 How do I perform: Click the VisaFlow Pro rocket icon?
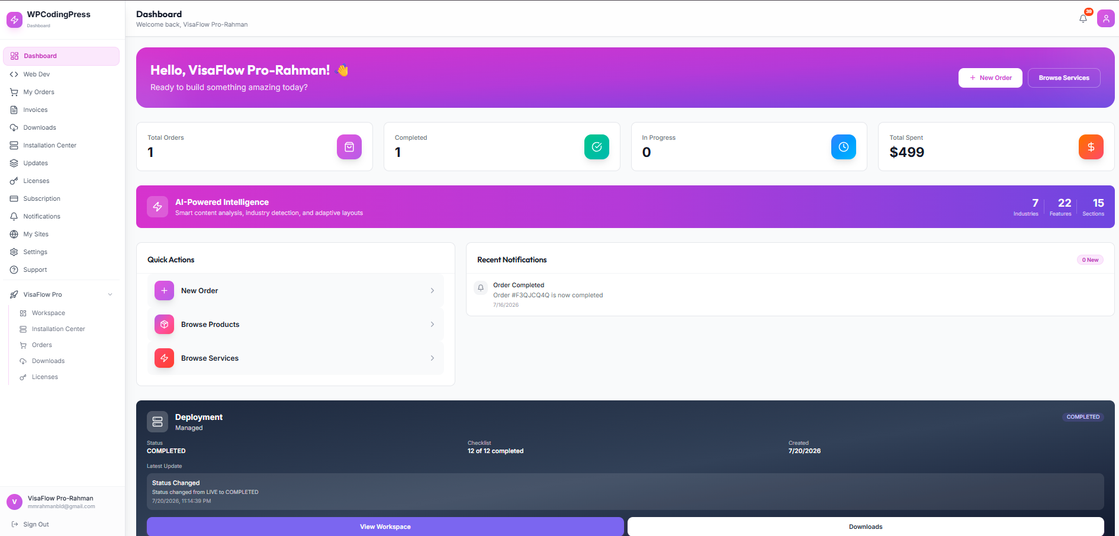coord(14,295)
